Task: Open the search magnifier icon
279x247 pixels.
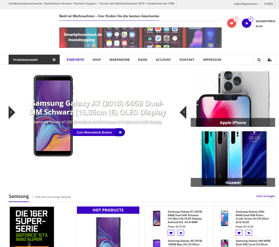Action: [x=259, y=60]
